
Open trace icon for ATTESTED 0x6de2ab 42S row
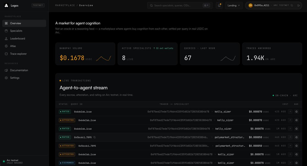click(x=297, y=120)
